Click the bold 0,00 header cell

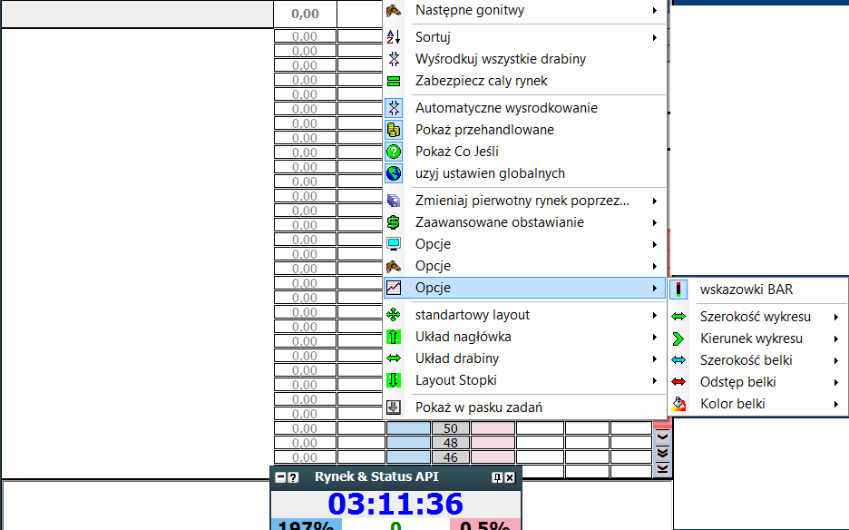click(305, 14)
